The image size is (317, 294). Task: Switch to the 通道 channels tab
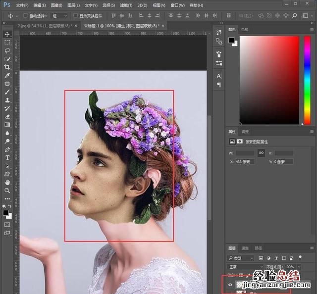[x=245, y=248]
